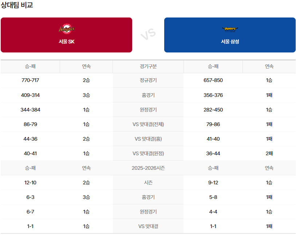Click SK's 12-10 season record

(x=31, y=183)
